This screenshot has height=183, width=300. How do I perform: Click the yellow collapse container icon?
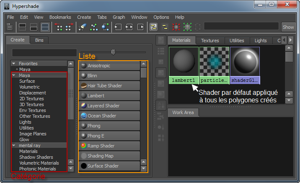[165, 27]
